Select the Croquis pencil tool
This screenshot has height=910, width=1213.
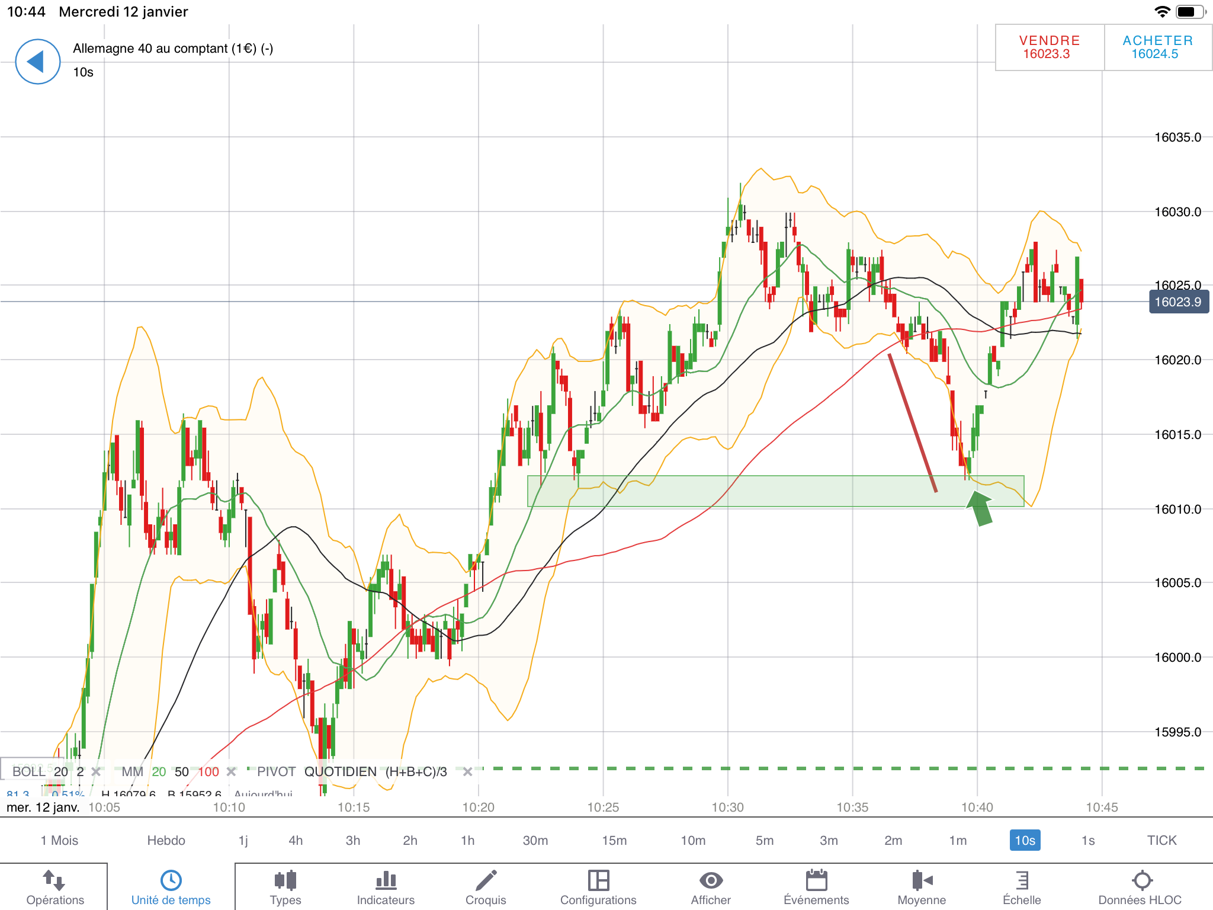click(x=486, y=880)
